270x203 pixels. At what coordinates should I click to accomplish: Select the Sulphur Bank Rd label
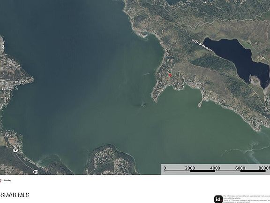tap(202, 45)
